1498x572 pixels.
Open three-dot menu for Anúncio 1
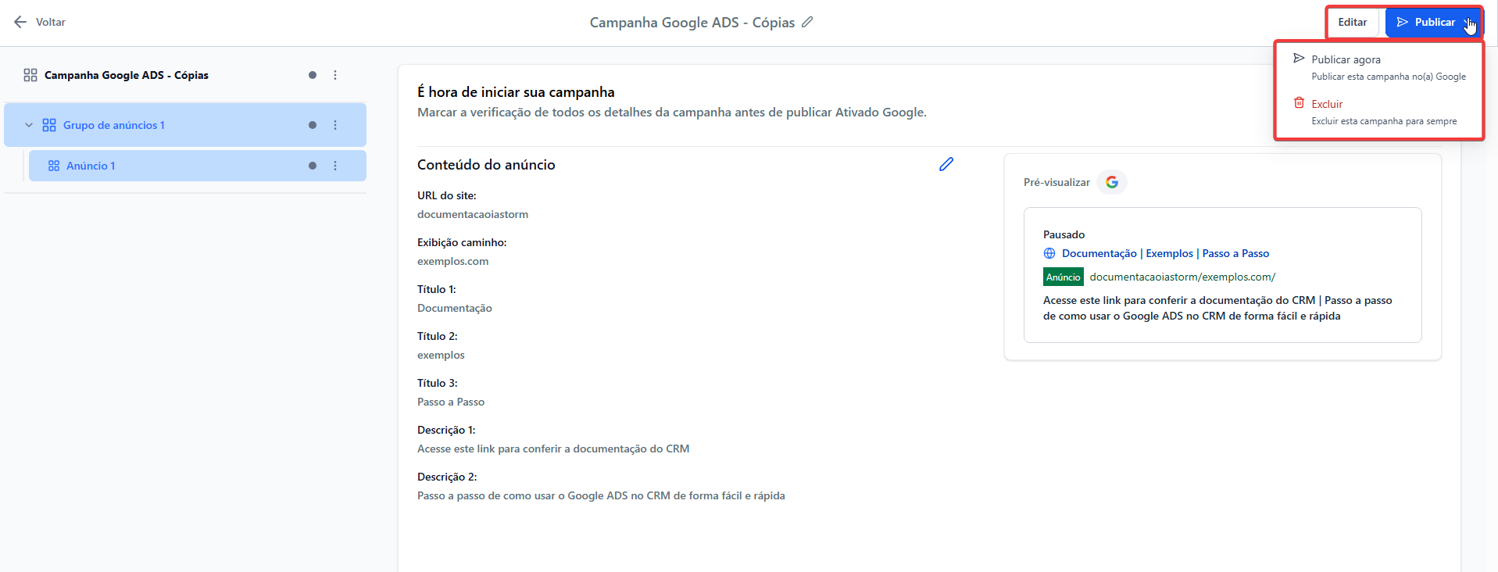(335, 166)
